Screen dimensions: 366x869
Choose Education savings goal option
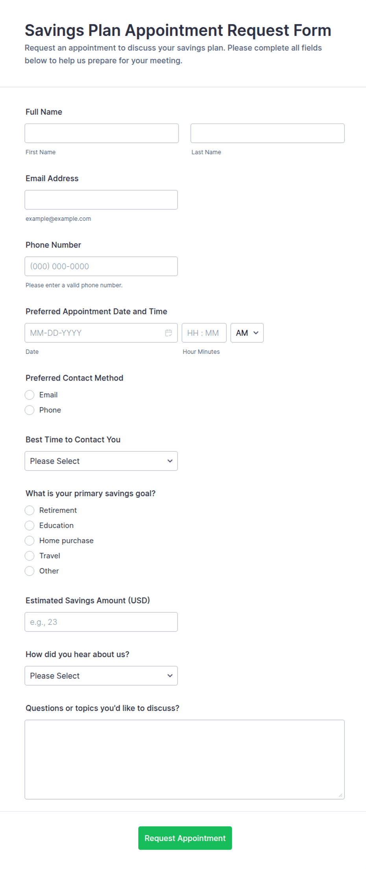coord(30,525)
